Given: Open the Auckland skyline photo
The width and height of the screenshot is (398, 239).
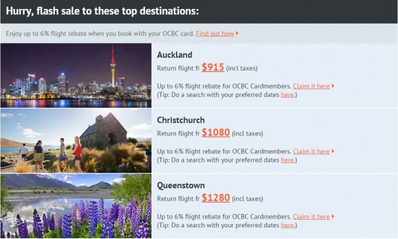Looking at the screenshot, I should point(76,75).
